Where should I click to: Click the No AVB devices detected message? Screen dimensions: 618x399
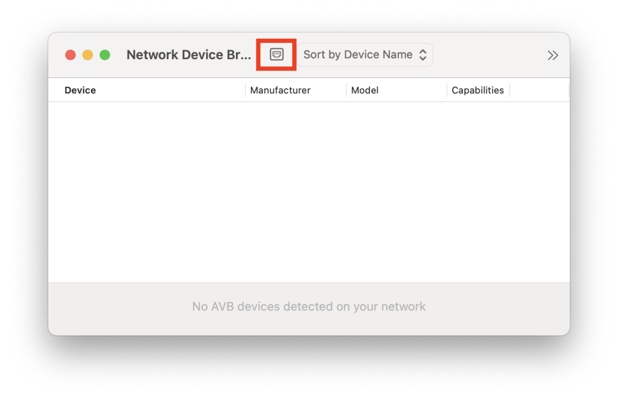click(x=308, y=307)
